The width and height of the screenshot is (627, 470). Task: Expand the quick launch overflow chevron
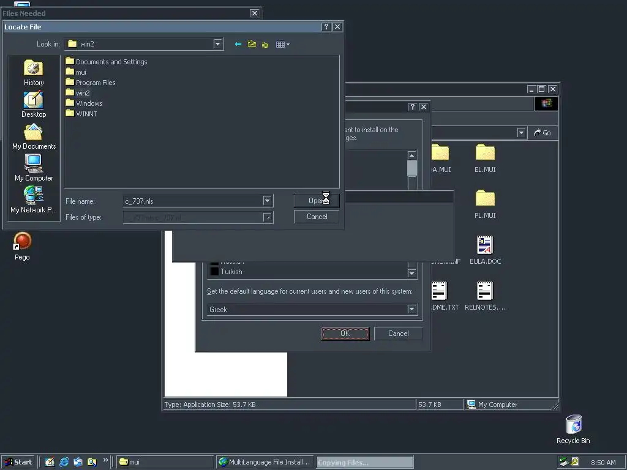click(x=105, y=460)
